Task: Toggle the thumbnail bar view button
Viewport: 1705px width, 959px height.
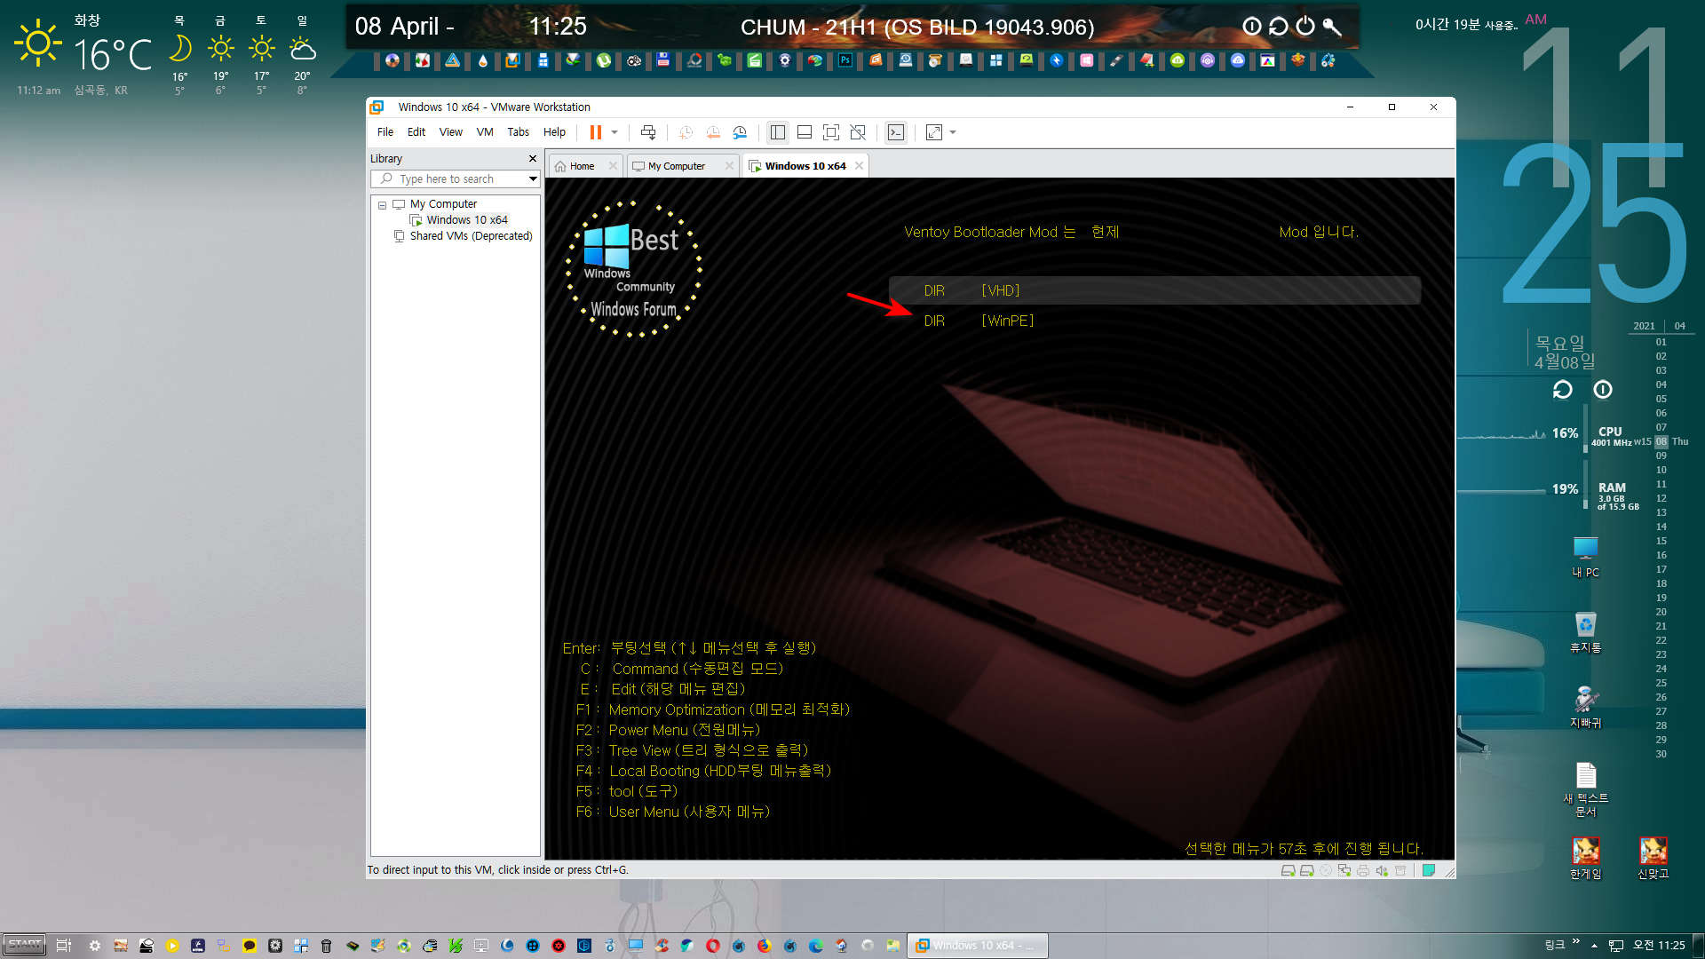Action: 805,132
